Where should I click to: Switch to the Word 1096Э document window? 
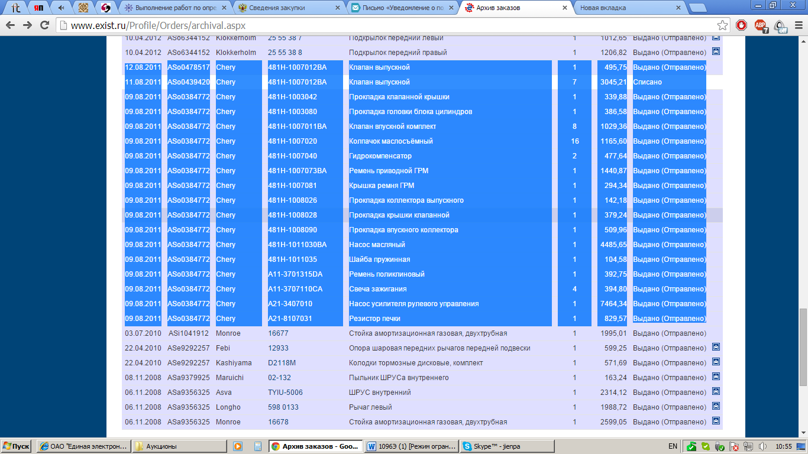click(411, 446)
